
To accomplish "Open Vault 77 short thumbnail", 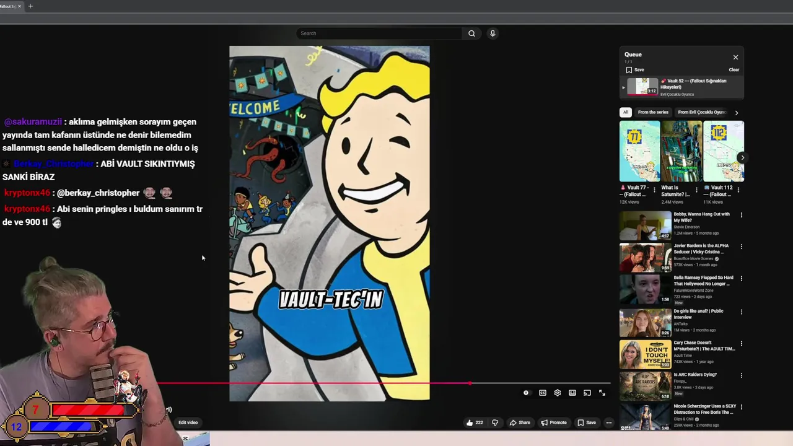I will point(639,151).
